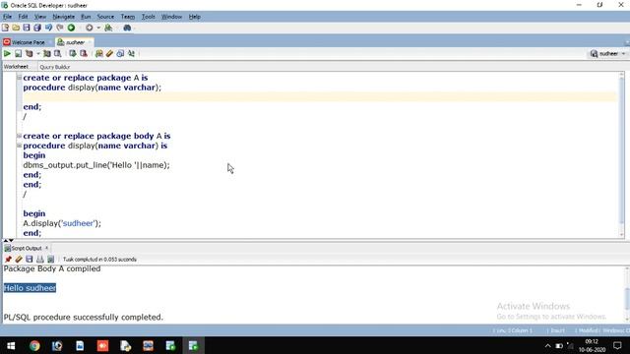Click 'PL/SQL procedure successfully completed.' text
This screenshot has width=630, height=354.
[x=83, y=317]
